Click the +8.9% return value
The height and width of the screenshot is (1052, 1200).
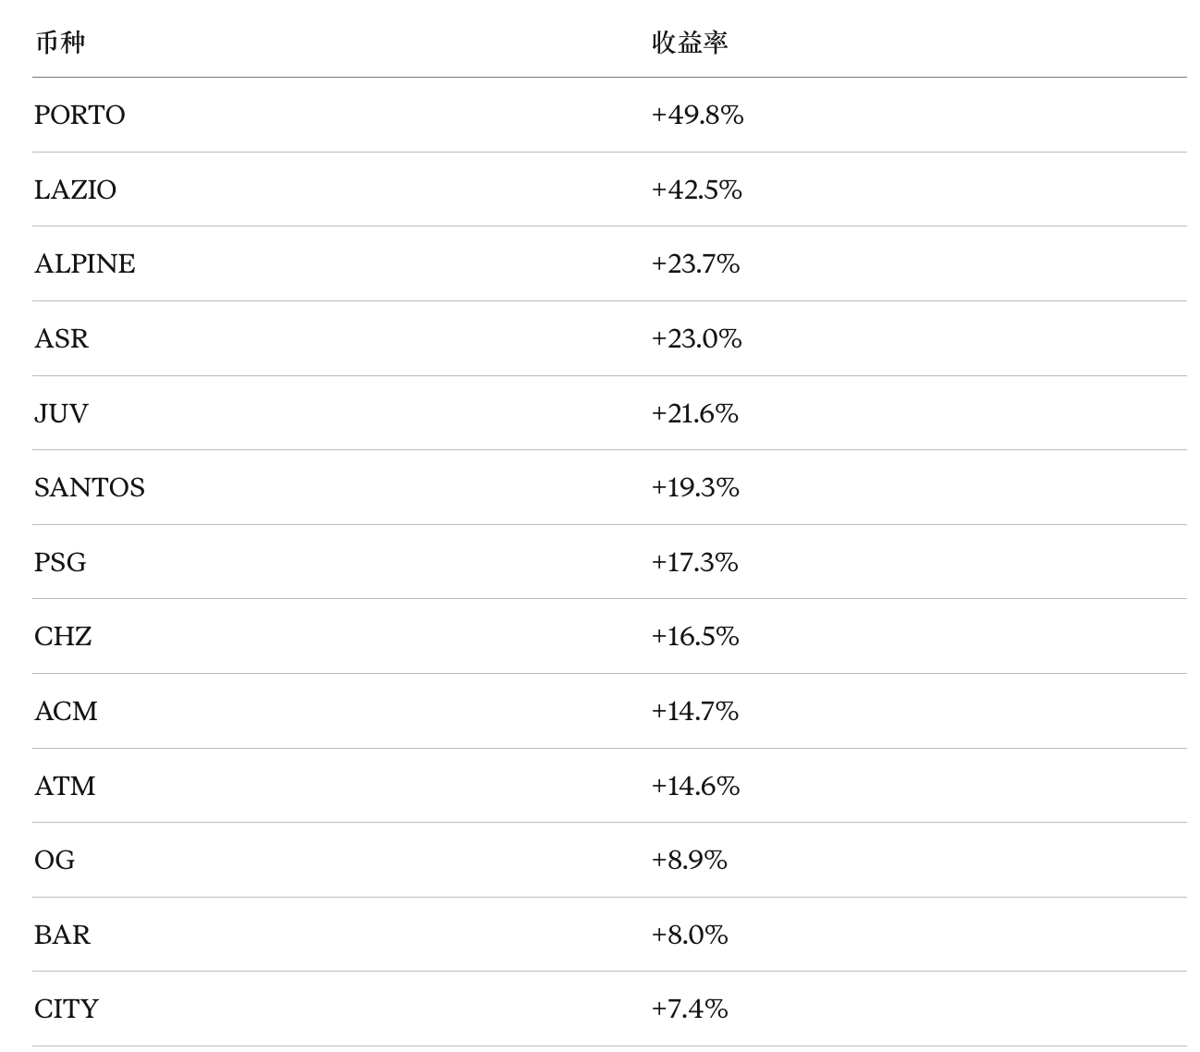tap(689, 860)
